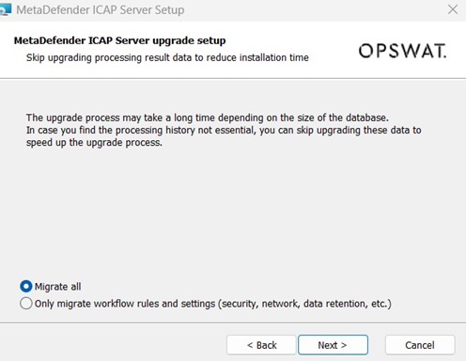
Task: Click the heading "MetaDefender ICAP Server upgrade setup"
Action: [119, 40]
